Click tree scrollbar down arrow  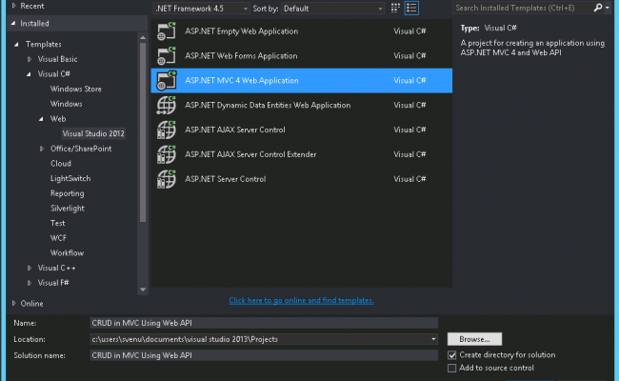pos(143,290)
